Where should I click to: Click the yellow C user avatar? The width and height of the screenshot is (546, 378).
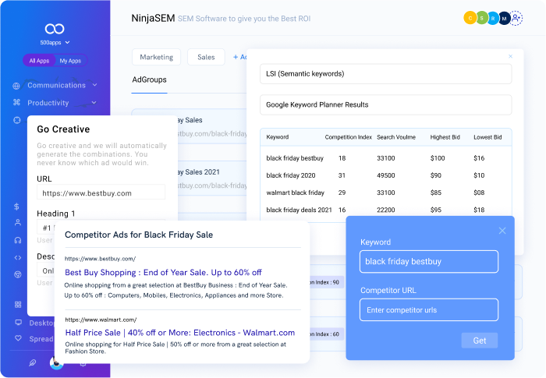click(x=470, y=18)
